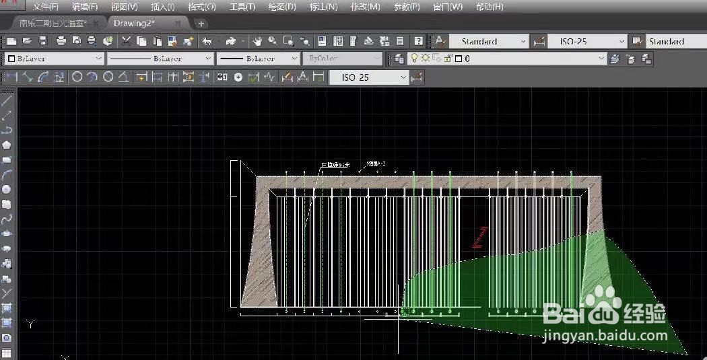
Task: Open the 格式(O) menu
Action: 202,7
